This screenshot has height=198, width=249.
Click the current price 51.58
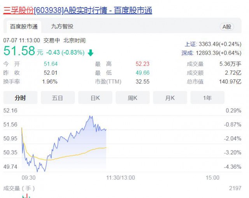(19, 51)
